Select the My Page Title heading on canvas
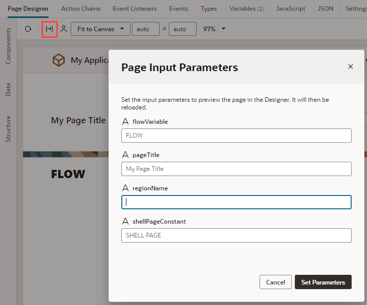This screenshot has width=367, height=305. pyautogui.click(x=78, y=121)
